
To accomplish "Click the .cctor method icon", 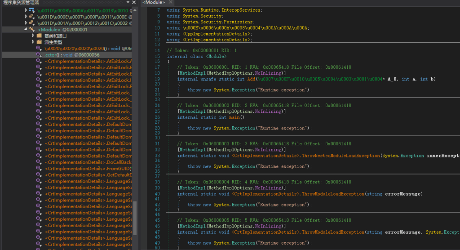I will click(39, 55).
